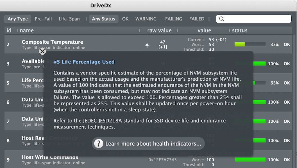
Task: Filter indicators with FAILED status
Action: 197,19
